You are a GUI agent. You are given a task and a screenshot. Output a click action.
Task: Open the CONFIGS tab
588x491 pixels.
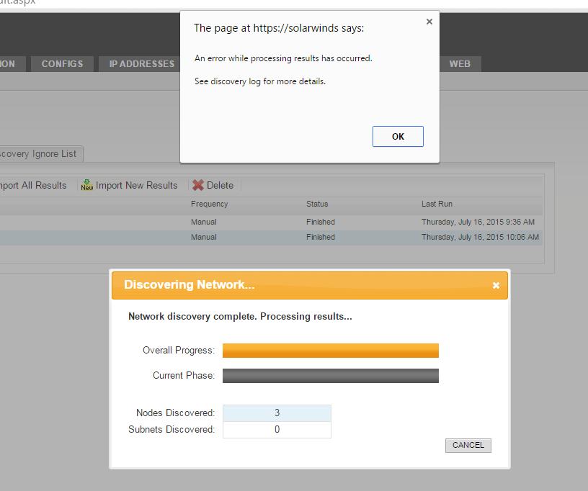point(62,64)
